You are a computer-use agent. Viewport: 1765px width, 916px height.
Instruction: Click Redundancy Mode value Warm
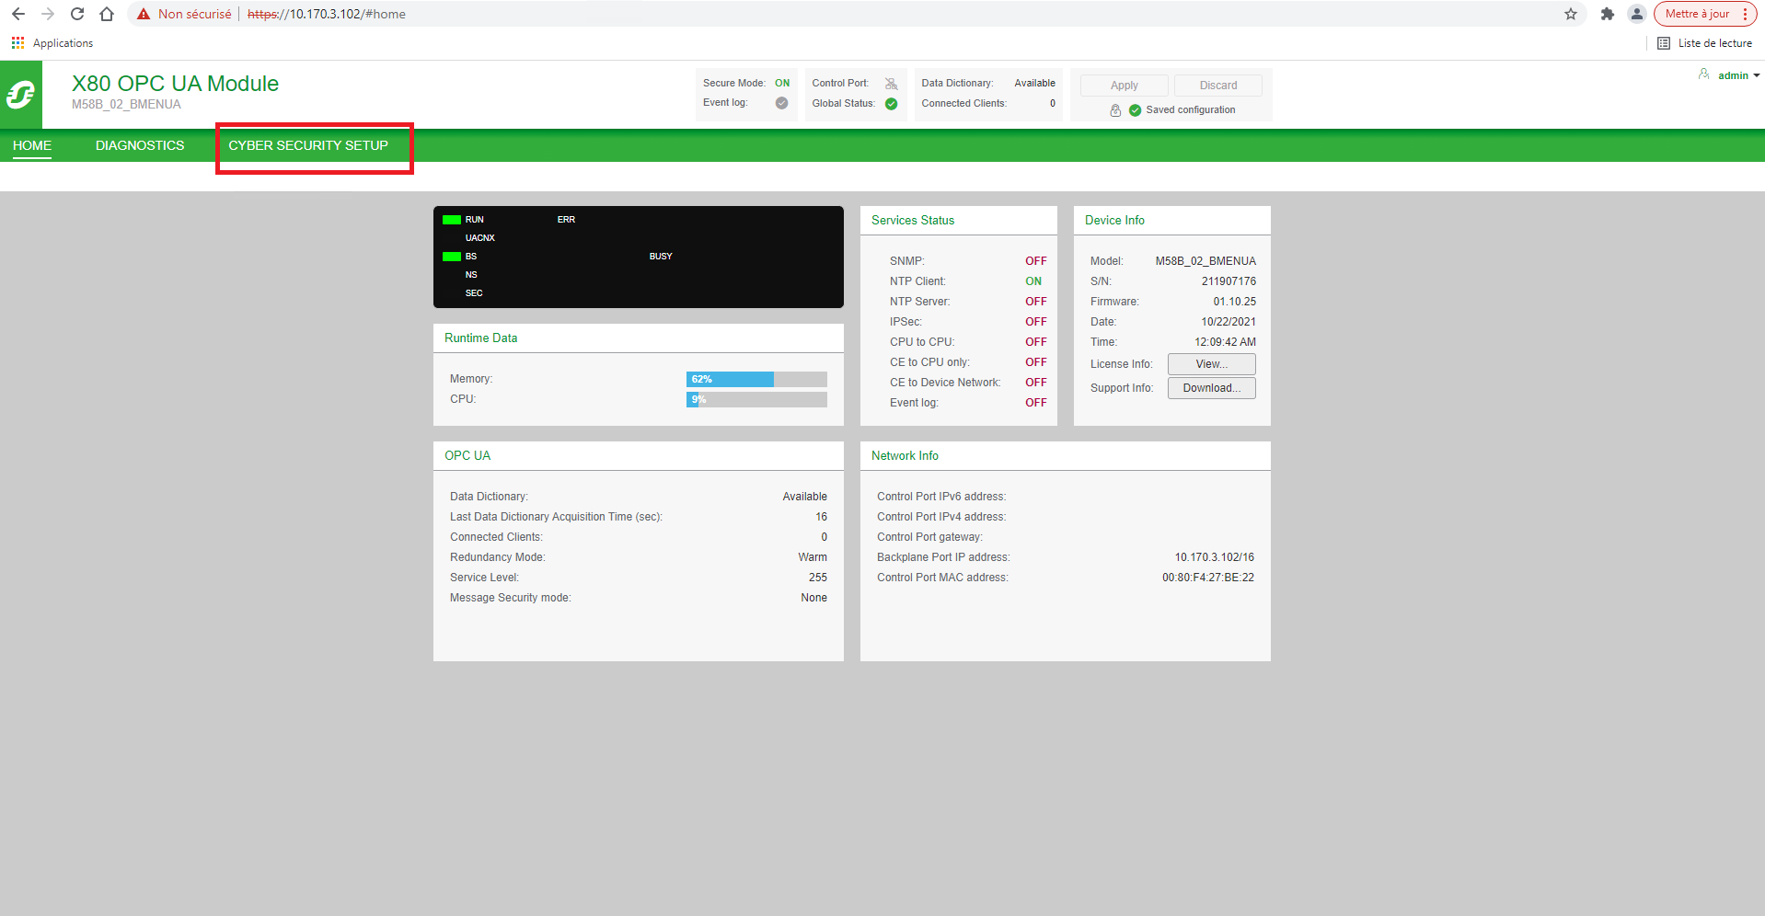(813, 557)
